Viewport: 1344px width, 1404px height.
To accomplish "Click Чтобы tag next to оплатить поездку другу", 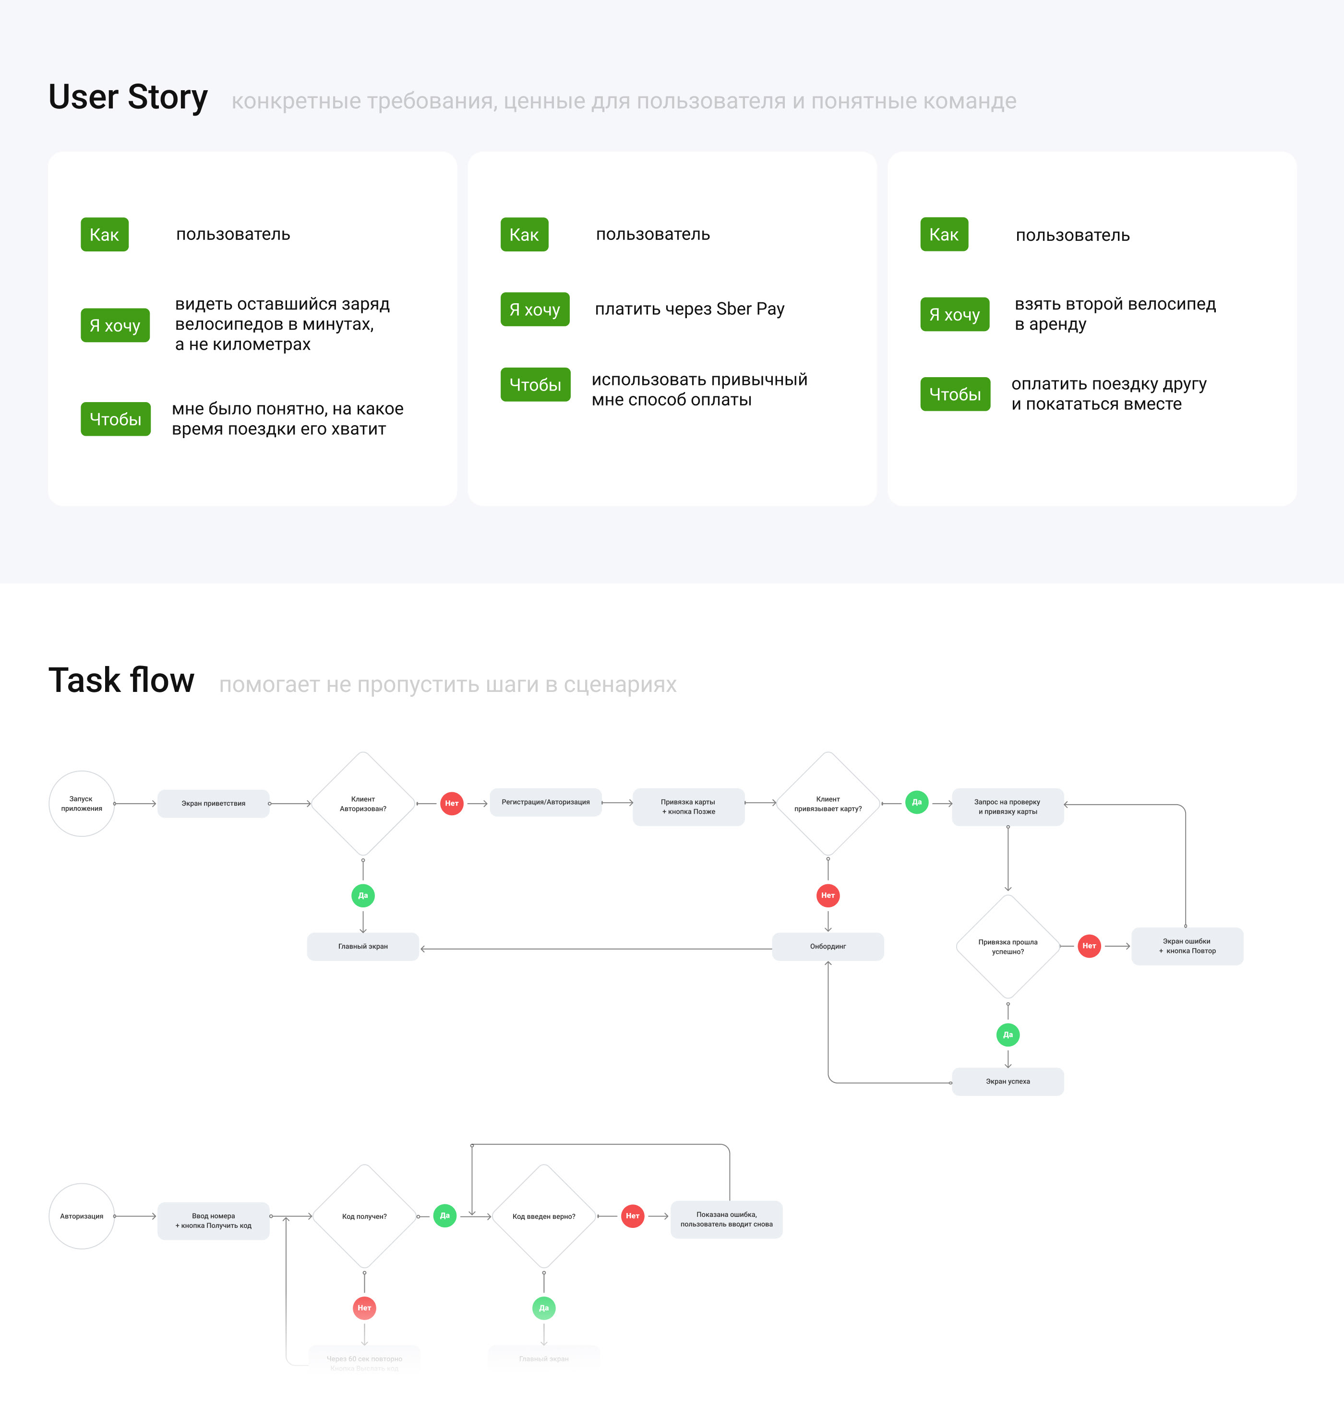I will pyautogui.click(x=955, y=394).
